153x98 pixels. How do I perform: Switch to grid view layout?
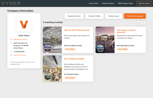(139, 23)
